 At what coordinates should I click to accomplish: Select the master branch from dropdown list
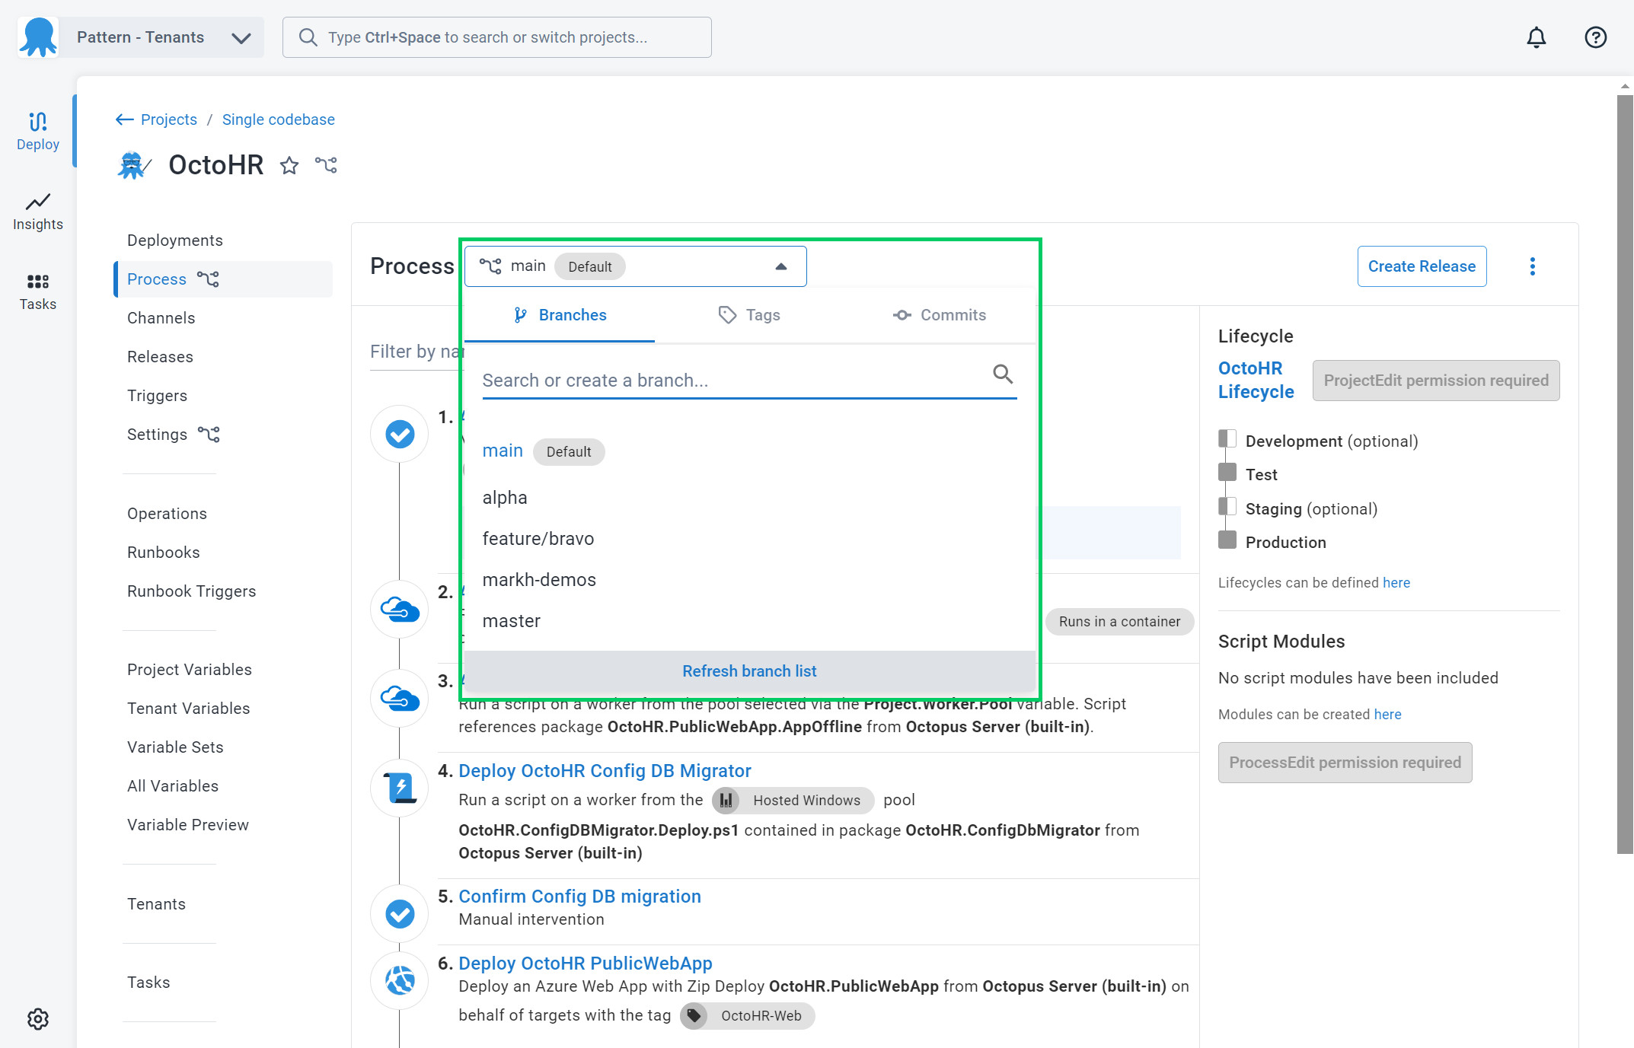click(x=511, y=620)
